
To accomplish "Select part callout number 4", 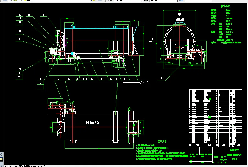I will [x=116, y=79].
